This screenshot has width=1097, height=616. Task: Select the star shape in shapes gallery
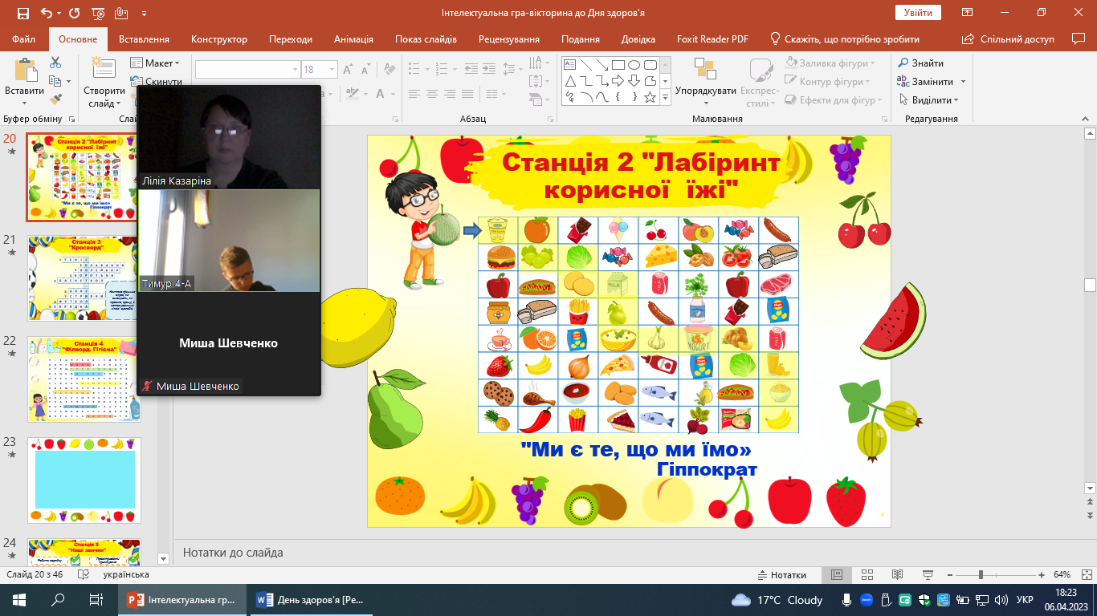[650, 98]
